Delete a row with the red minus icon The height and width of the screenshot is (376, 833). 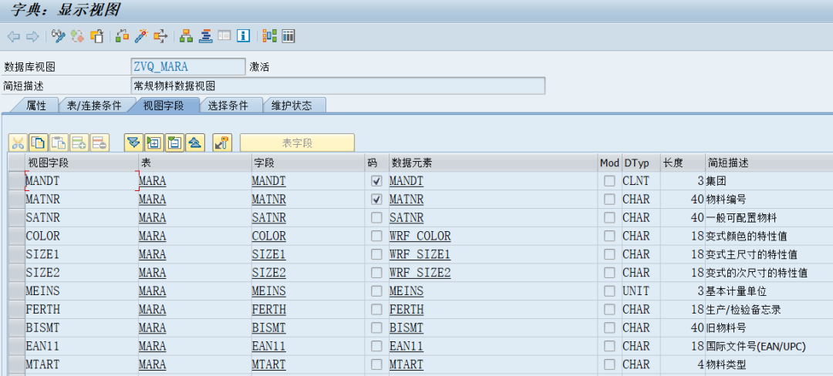click(x=99, y=142)
